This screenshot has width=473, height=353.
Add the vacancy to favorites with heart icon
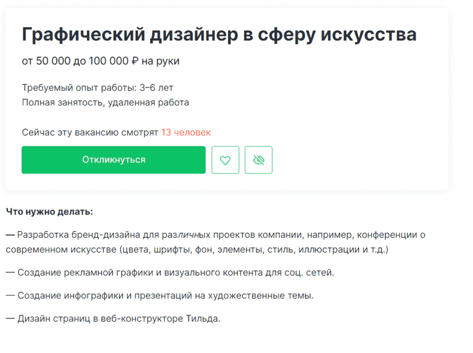click(225, 160)
